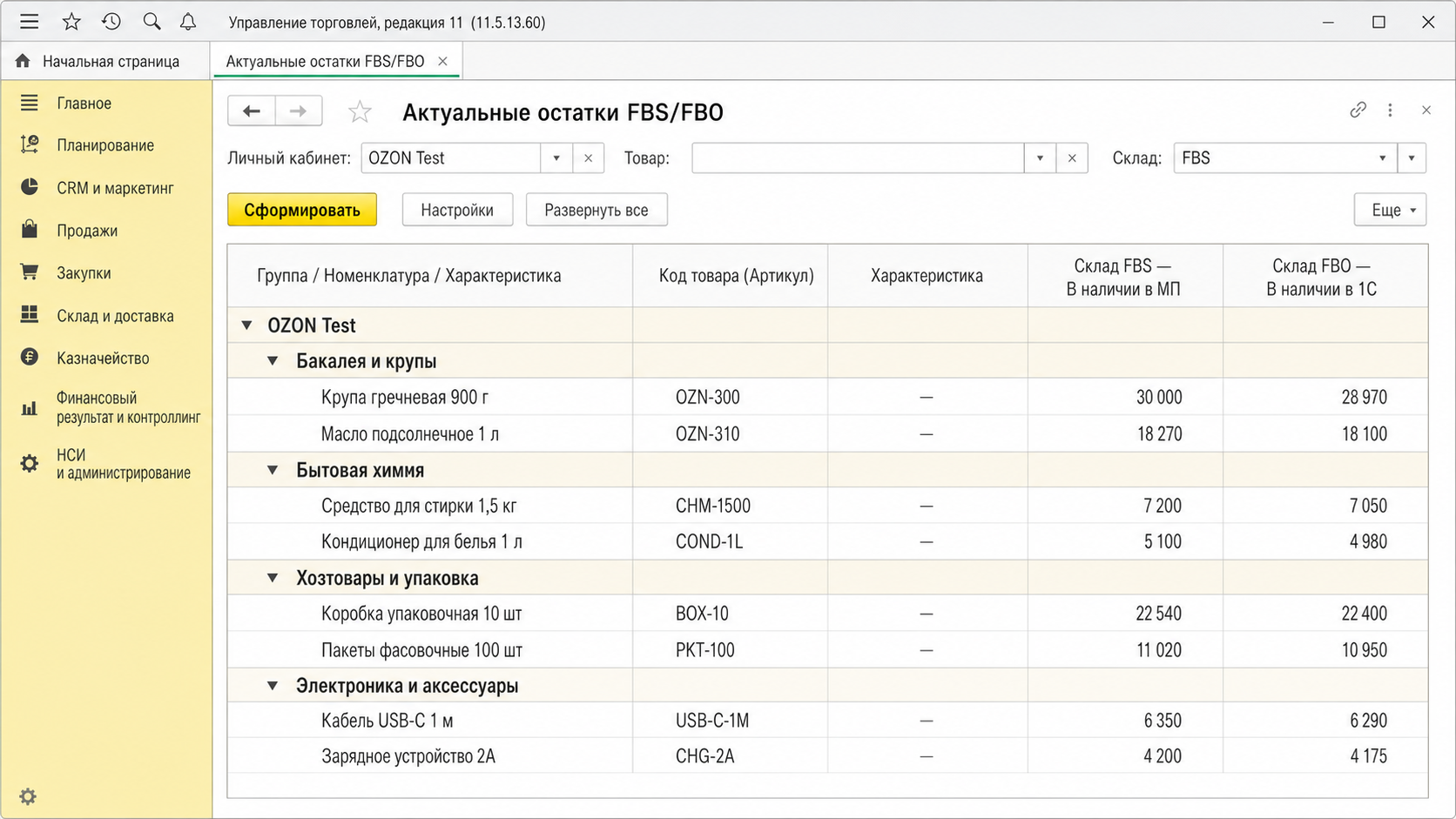Collapse the Электроника и аксессуары group
This screenshot has height=819, width=1456.
click(273, 686)
